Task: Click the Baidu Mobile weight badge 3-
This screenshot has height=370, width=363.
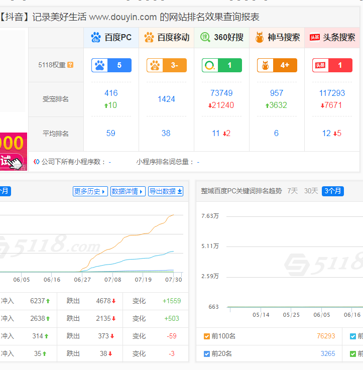Action: click(167, 65)
